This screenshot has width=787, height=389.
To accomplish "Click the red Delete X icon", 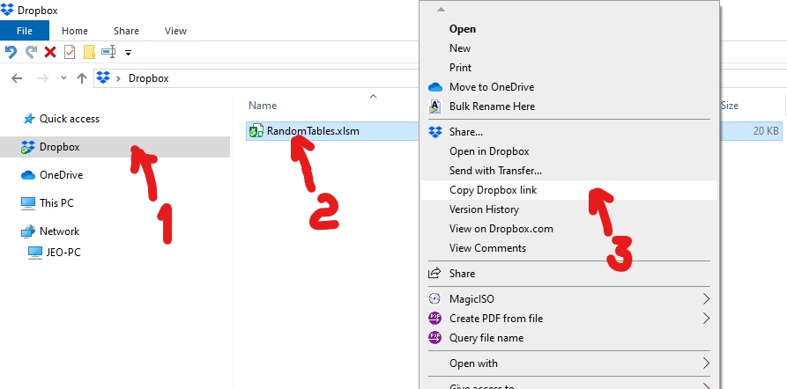I will click(x=49, y=52).
